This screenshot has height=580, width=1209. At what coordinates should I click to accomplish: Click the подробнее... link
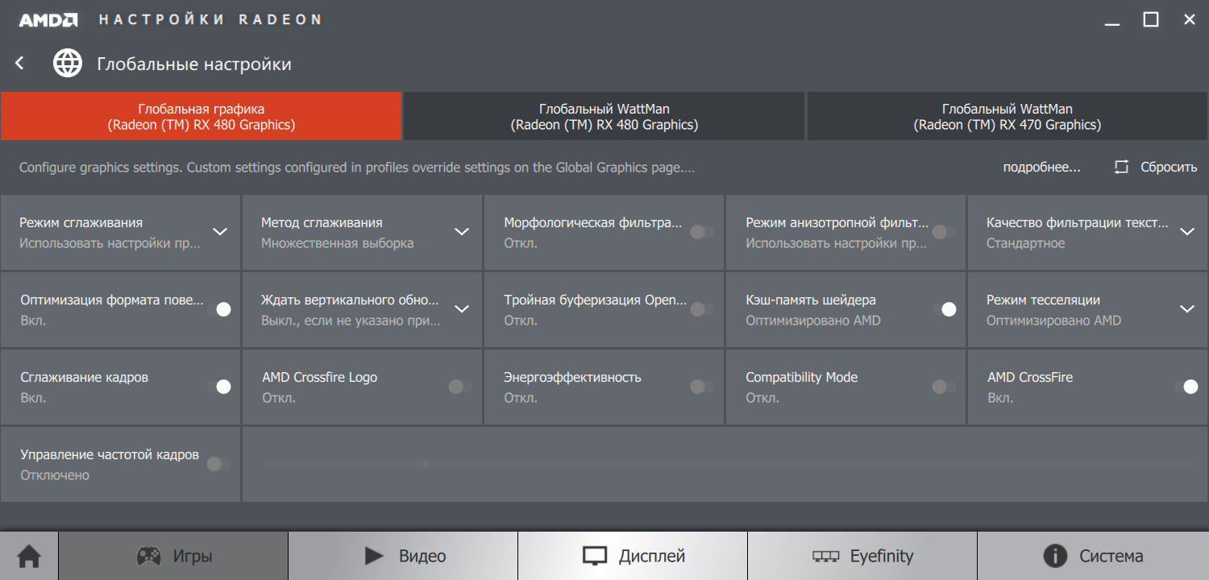tap(1041, 168)
